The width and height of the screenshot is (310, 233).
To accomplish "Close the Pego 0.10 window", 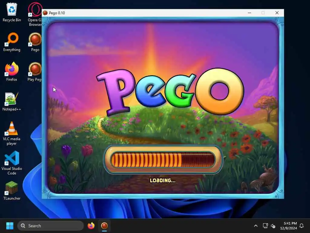I will click(x=277, y=13).
